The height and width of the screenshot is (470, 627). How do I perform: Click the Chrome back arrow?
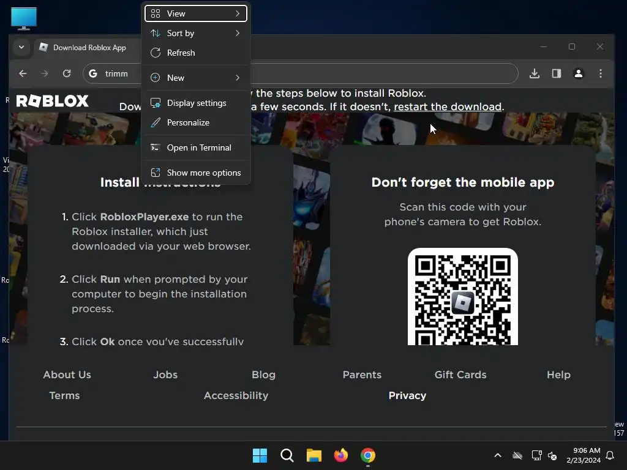pos(23,73)
